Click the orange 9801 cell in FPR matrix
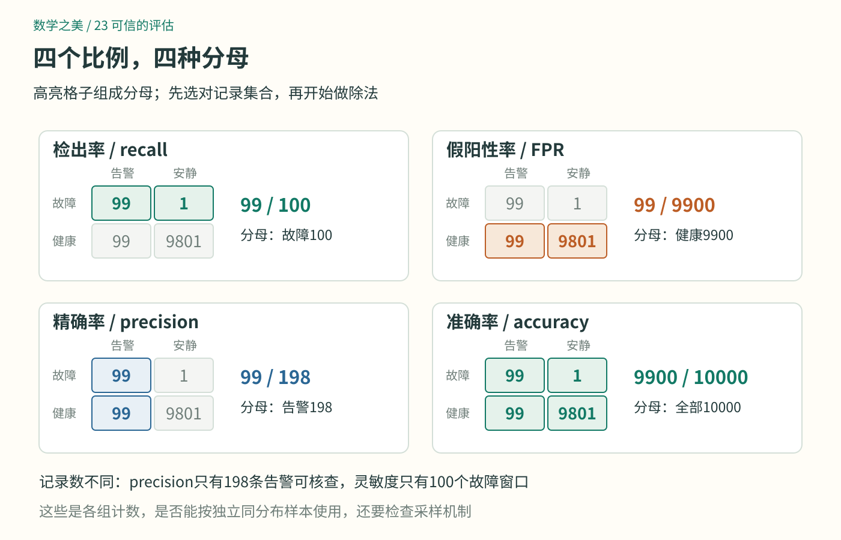 (577, 241)
